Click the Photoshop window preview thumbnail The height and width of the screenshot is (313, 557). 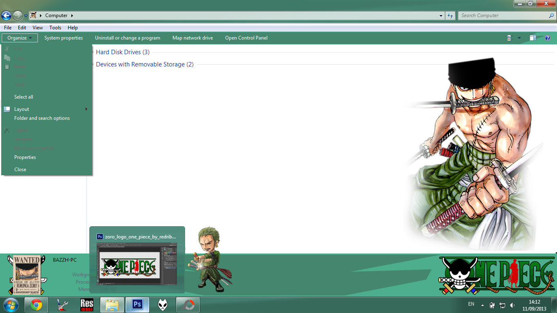(137, 264)
